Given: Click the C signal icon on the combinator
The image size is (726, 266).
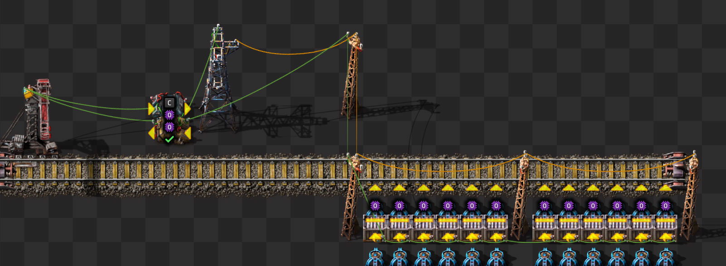Looking at the screenshot, I should click(169, 103).
